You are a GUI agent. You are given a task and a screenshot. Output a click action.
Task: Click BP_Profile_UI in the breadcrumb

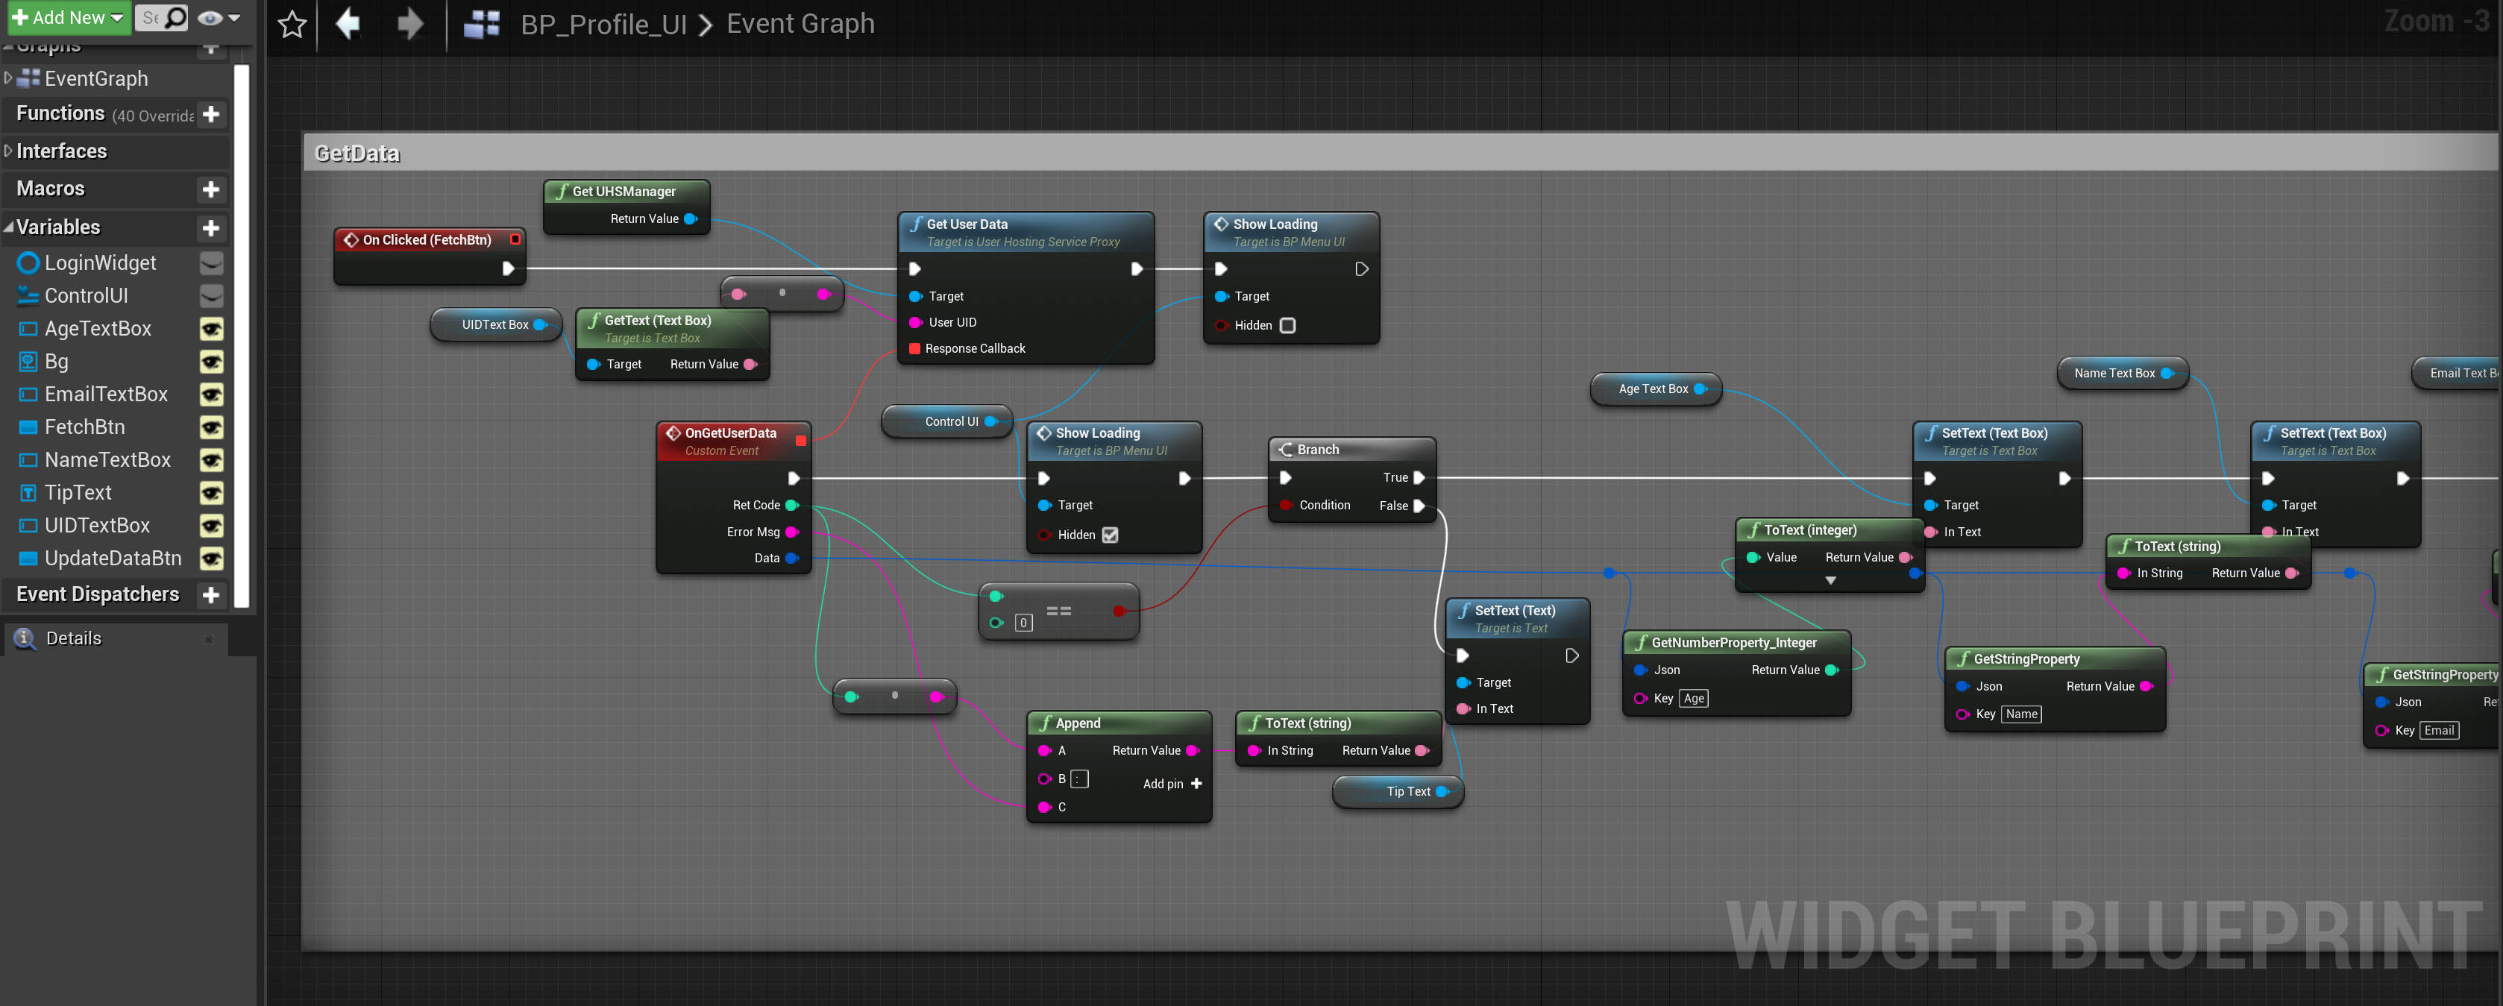(x=603, y=25)
